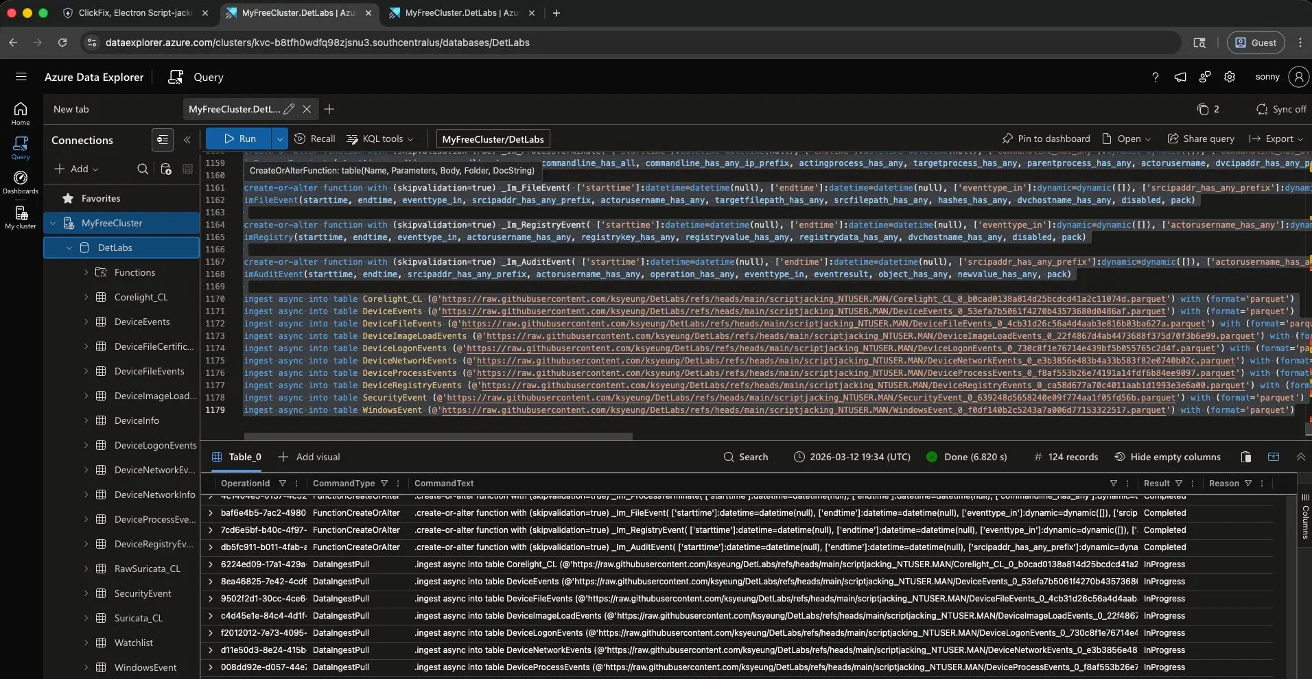Filter the Reason column
The image size is (1312, 679).
1248,484
